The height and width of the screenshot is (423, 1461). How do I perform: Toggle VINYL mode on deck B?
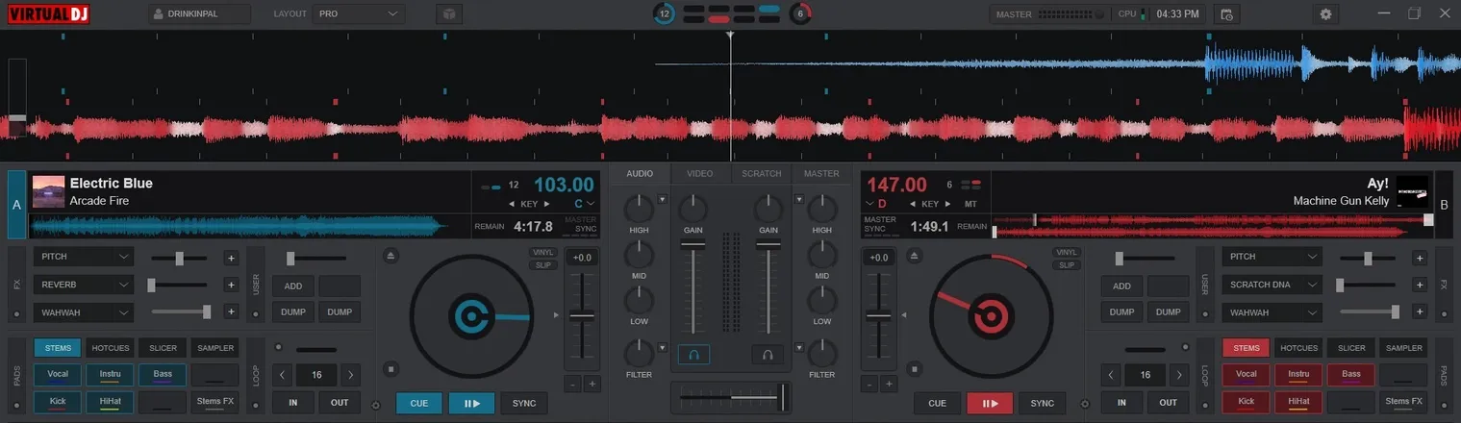(x=1065, y=252)
